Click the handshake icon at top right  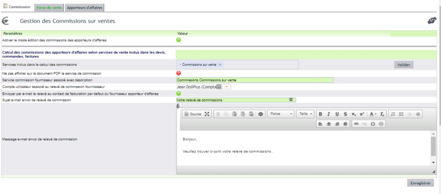[432, 21]
